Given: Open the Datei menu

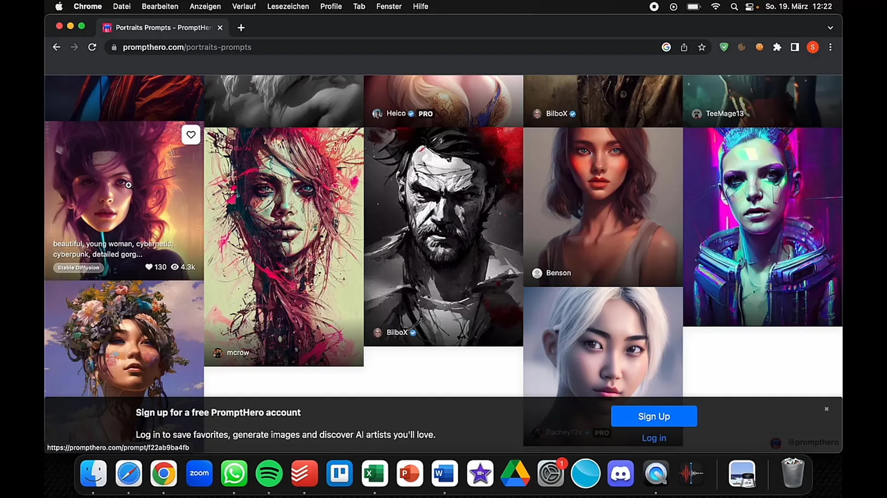Looking at the screenshot, I should coord(122,6).
